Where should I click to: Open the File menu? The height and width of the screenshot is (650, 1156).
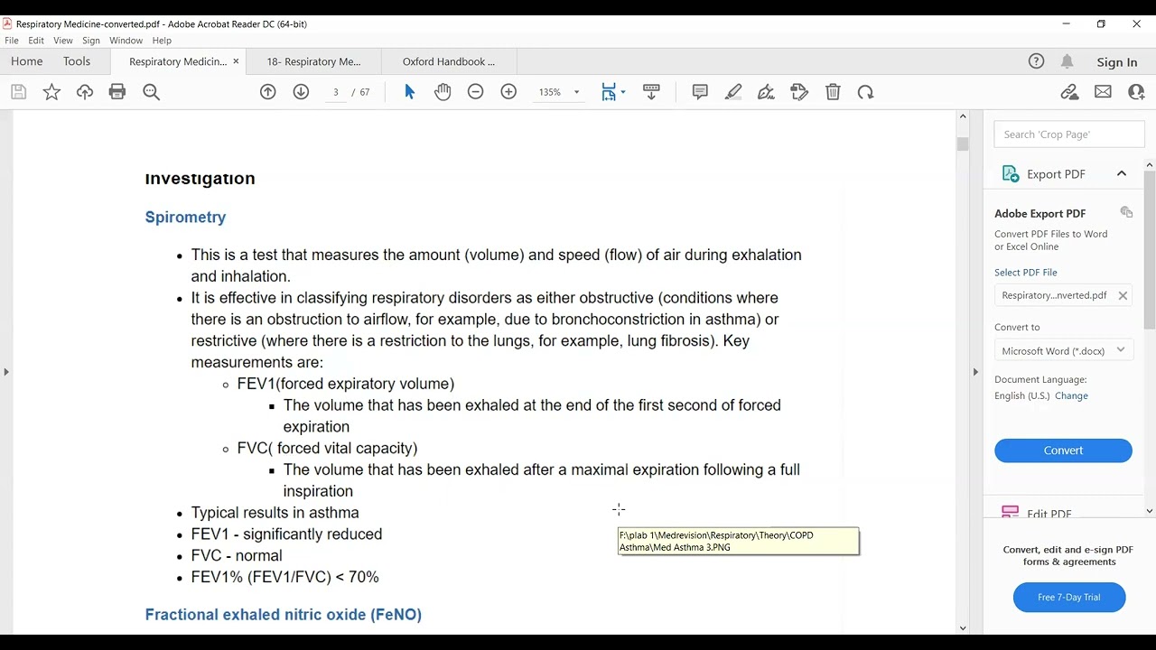12,41
